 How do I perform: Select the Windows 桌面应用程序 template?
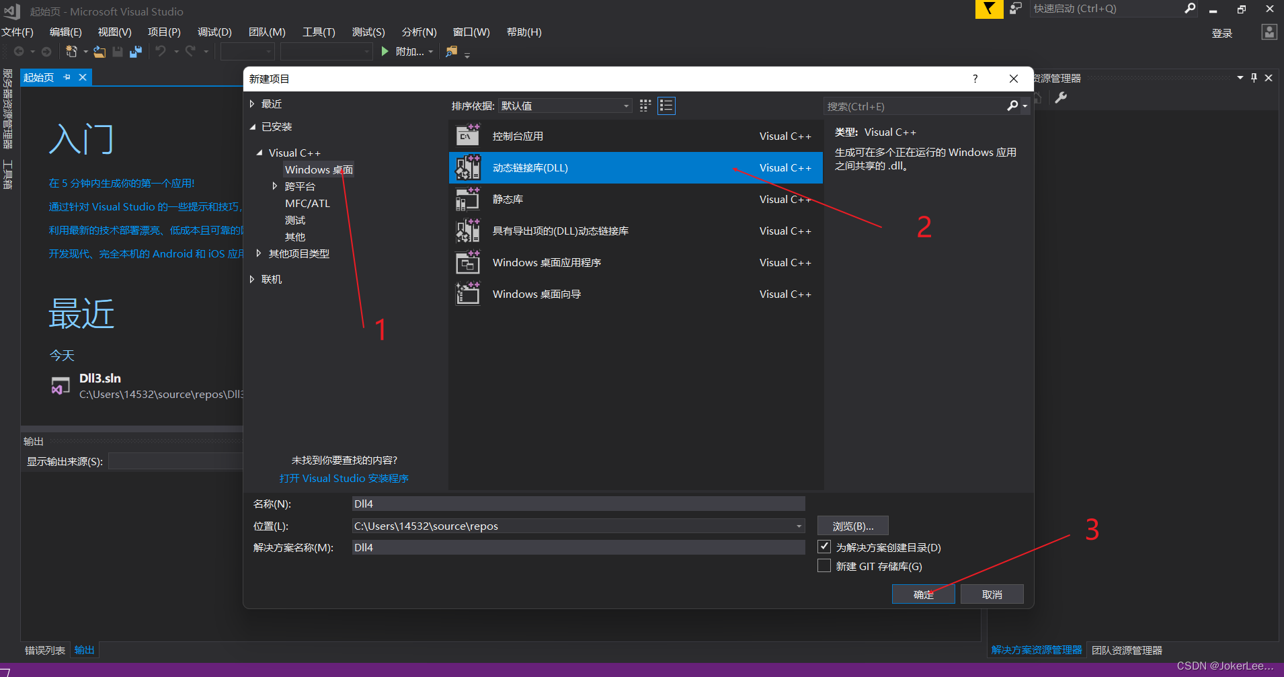pyautogui.click(x=635, y=262)
